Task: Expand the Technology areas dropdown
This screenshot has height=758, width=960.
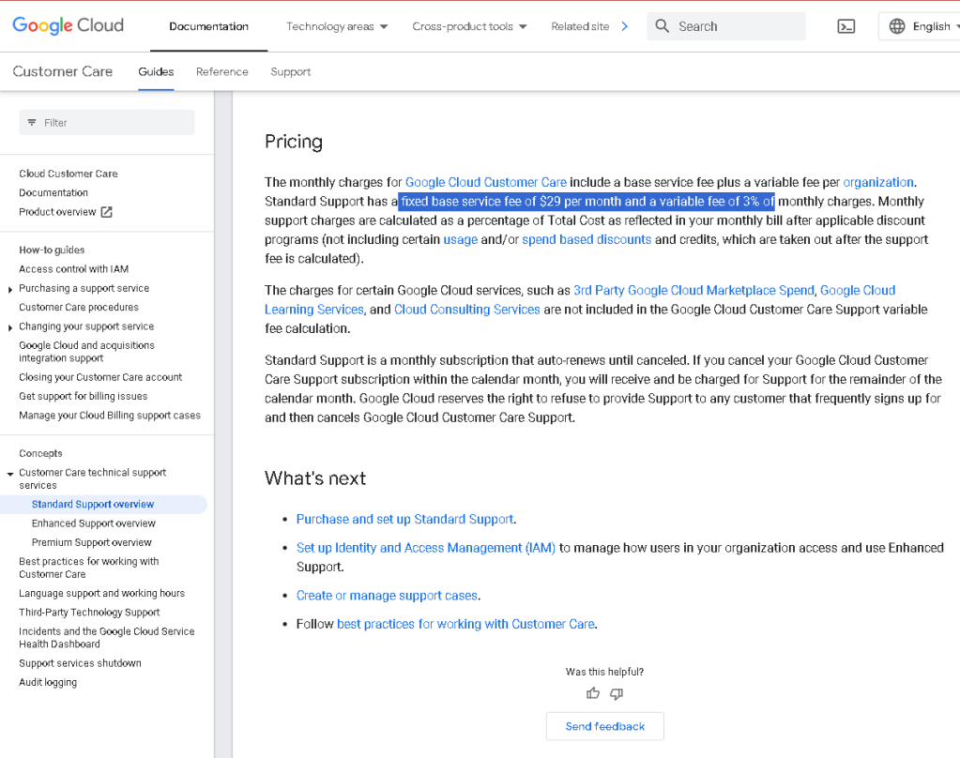Action: pyautogui.click(x=337, y=26)
